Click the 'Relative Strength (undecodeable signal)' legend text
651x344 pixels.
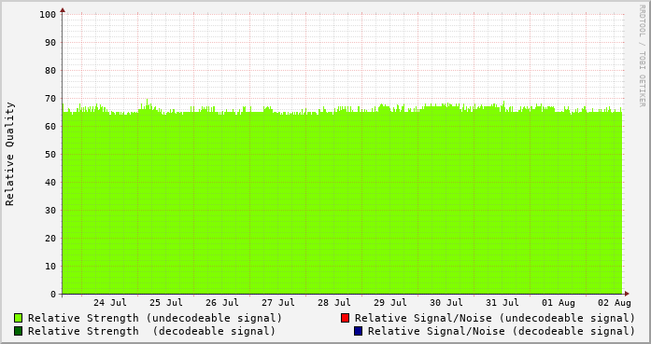[155, 318]
